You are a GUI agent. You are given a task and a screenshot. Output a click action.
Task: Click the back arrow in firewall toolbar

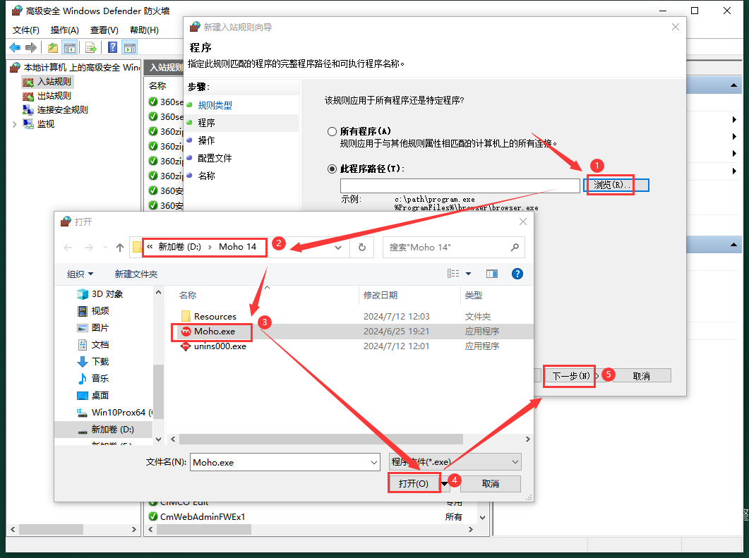coord(16,47)
